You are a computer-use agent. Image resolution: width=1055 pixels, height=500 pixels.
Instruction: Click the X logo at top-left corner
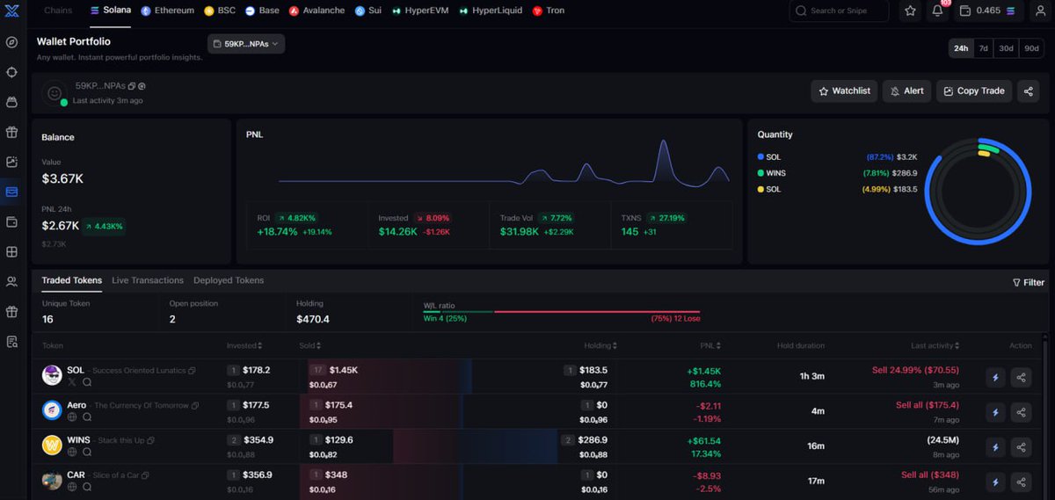[11, 11]
